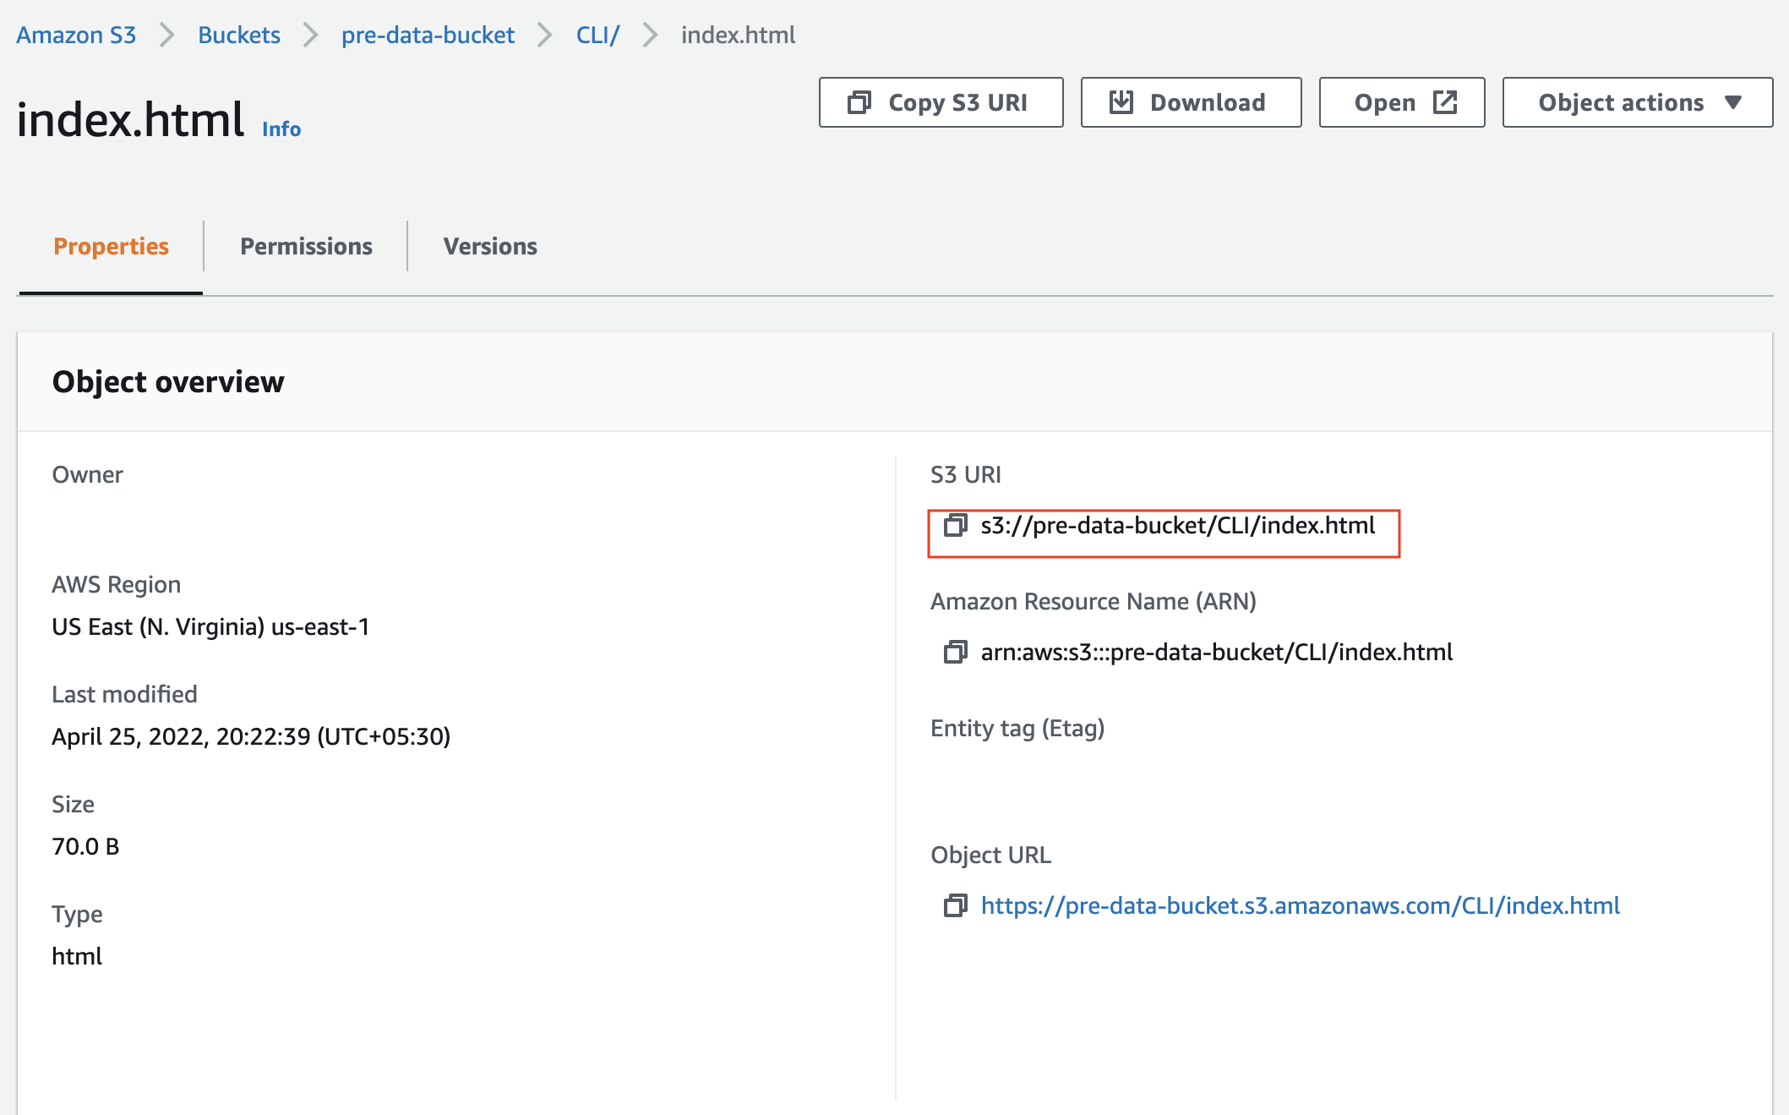Open the CLI/ folder breadcrumb
The width and height of the screenshot is (1789, 1115).
pyautogui.click(x=597, y=35)
